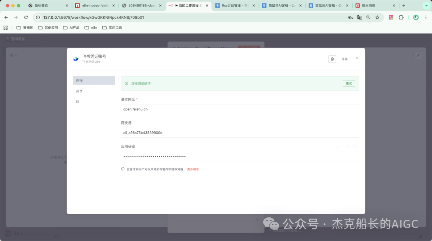
Task: Switch to the 聊天消息 tab
Action: [x=375, y=6]
